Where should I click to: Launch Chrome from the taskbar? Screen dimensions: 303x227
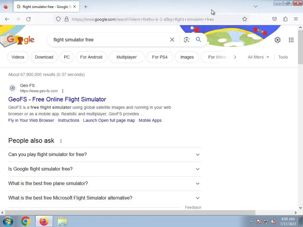(25, 221)
